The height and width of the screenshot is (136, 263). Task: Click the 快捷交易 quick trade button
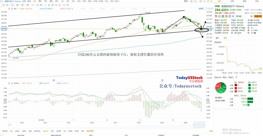(x=258, y=16)
